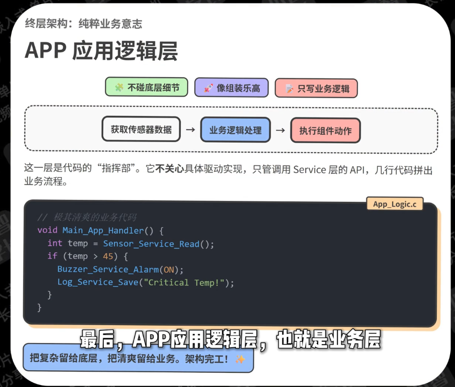Click Log_Service_Save function call
The image size is (455, 387).
(98, 282)
